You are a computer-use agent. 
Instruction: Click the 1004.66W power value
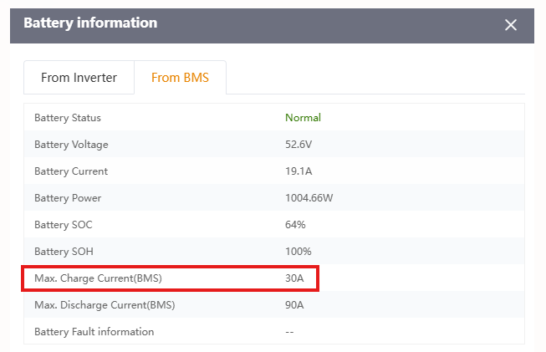tap(309, 198)
